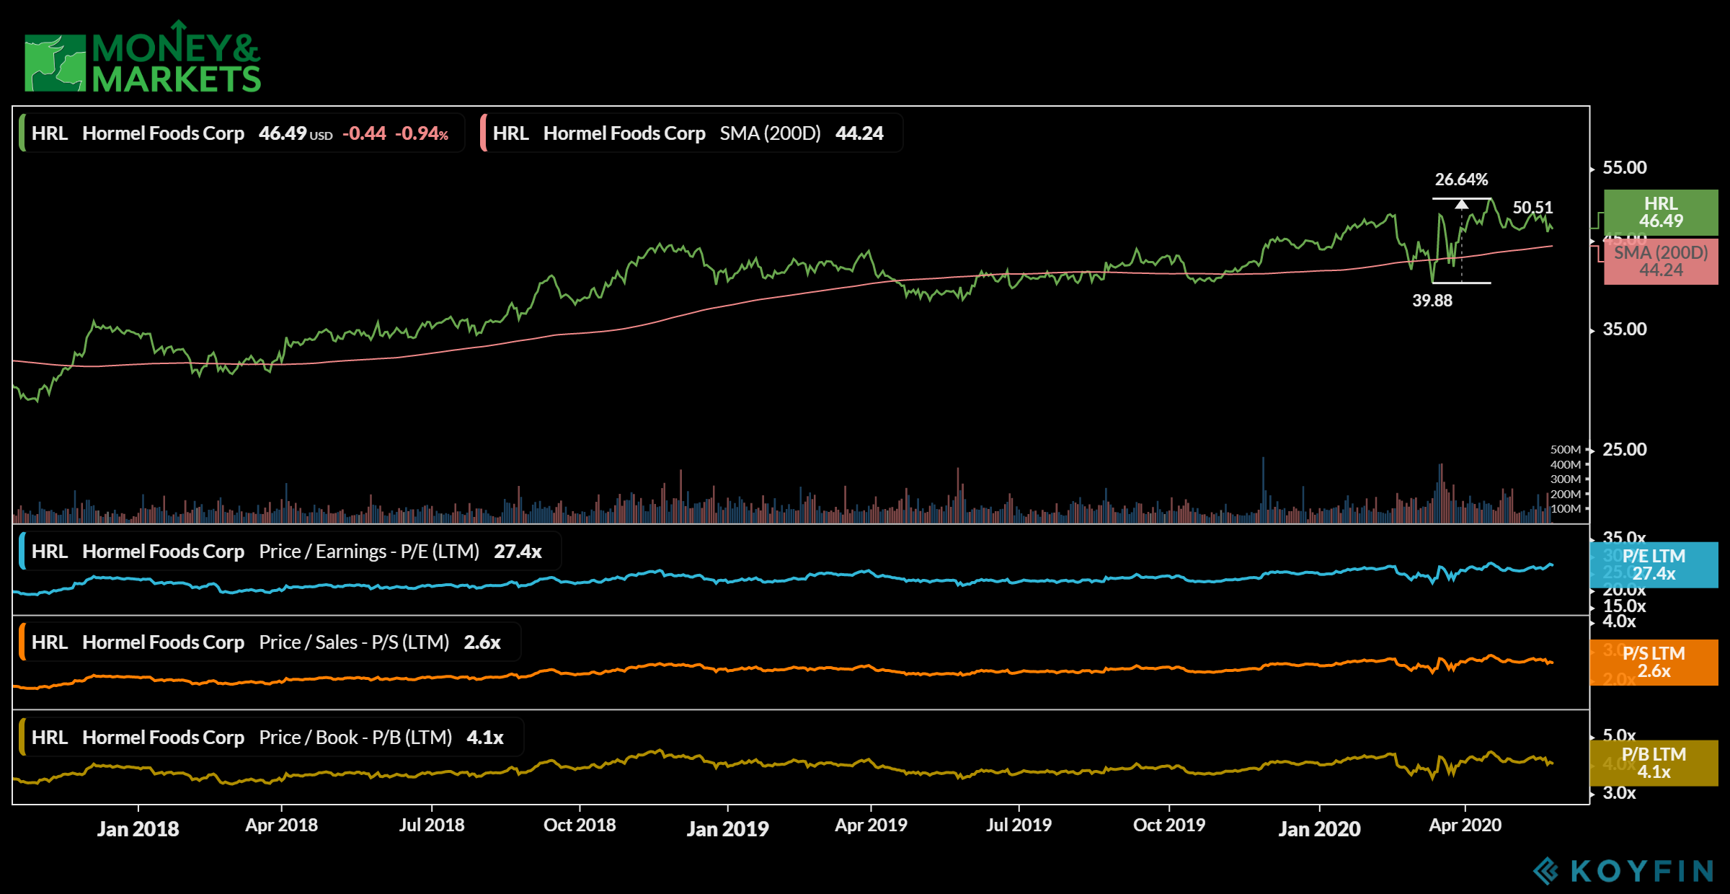Screen dimensions: 1730x894
Task: Click the 15.0x P/E axis value
Action: point(1624,606)
